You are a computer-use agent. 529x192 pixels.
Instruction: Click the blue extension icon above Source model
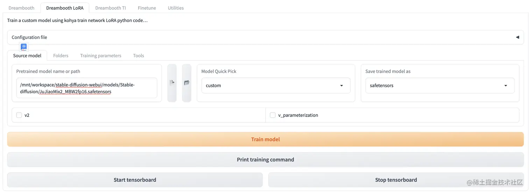coord(24,47)
